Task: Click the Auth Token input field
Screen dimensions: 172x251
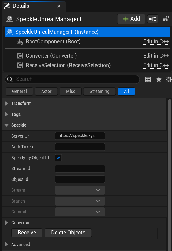Action: pyautogui.click(x=80, y=147)
